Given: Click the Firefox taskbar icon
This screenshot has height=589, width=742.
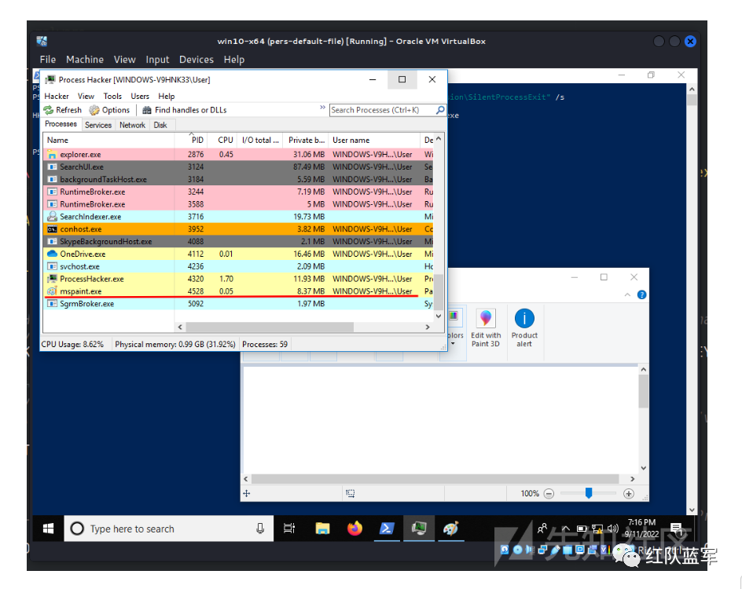Looking at the screenshot, I should pyautogui.click(x=355, y=529).
